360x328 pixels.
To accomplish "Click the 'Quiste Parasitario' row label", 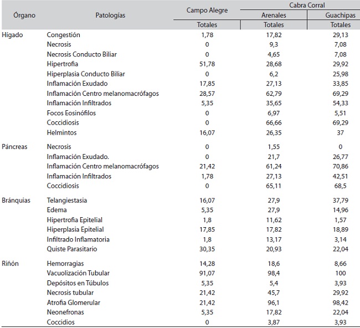I will point(72,249).
